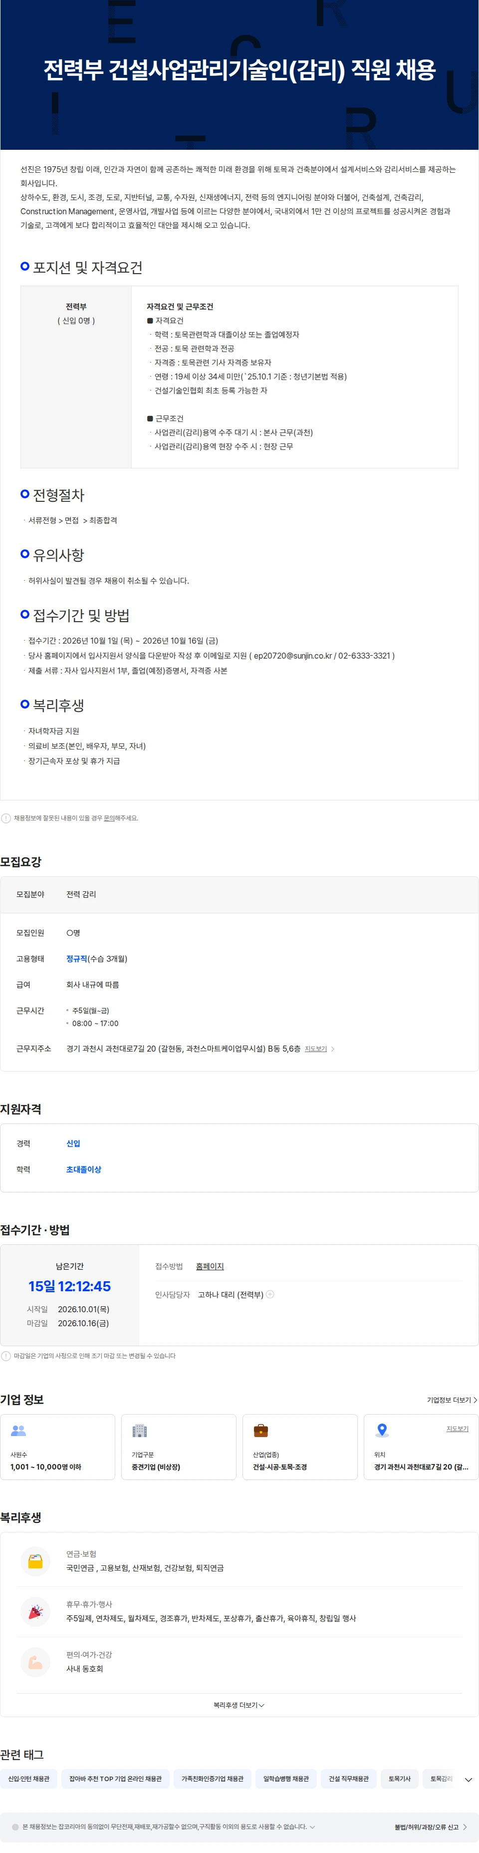The width and height of the screenshot is (479, 1853).
Task: Select the 일학습병행 채용관 tag
Action: coord(285,1779)
